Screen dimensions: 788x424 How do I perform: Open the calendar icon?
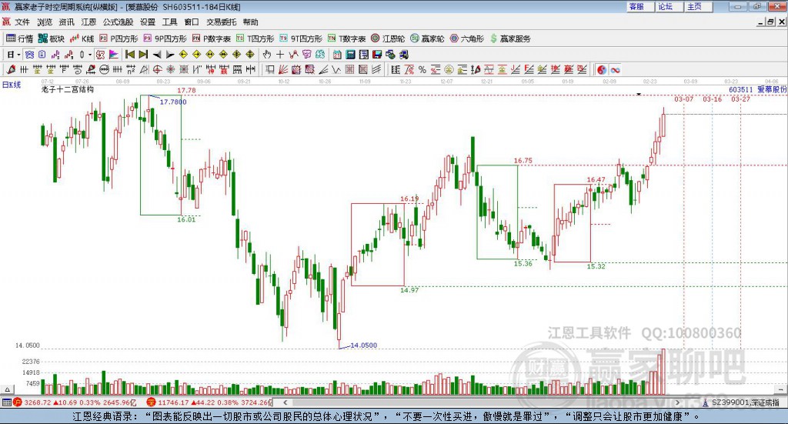click(x=337, y=55)
